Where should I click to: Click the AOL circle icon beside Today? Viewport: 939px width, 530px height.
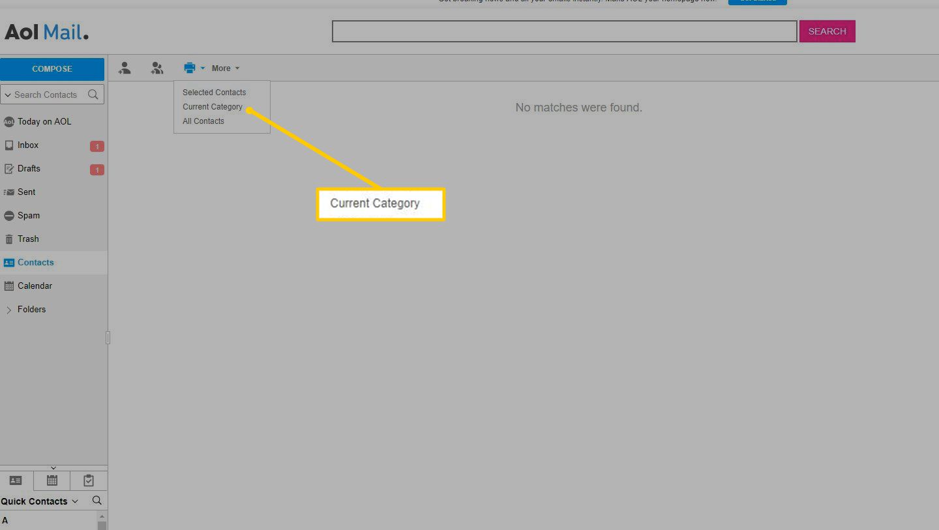coord(9,122)
